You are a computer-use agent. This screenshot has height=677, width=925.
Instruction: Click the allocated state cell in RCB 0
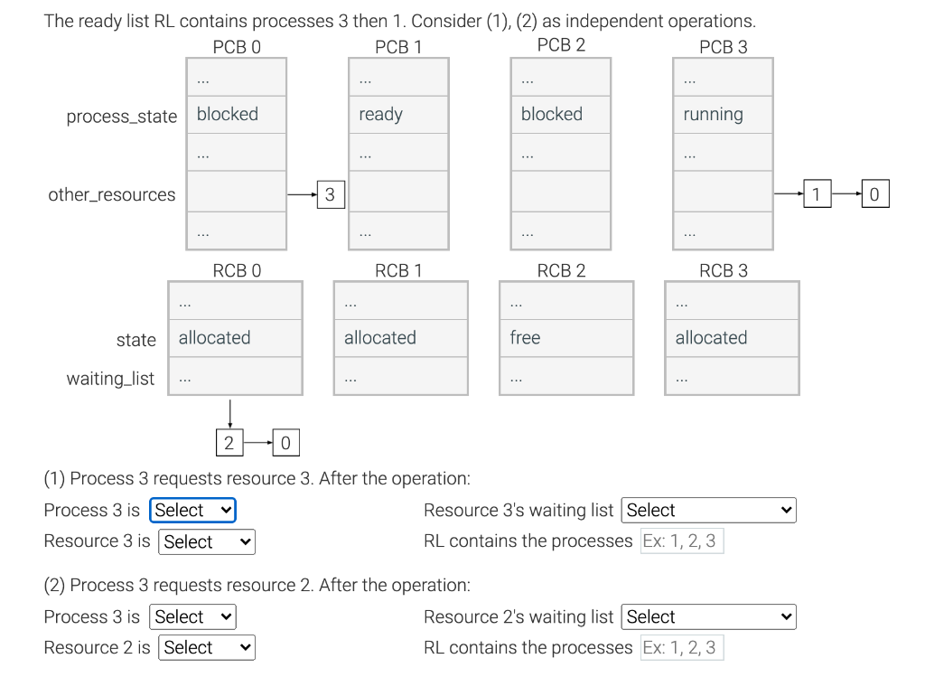[235, 338]
